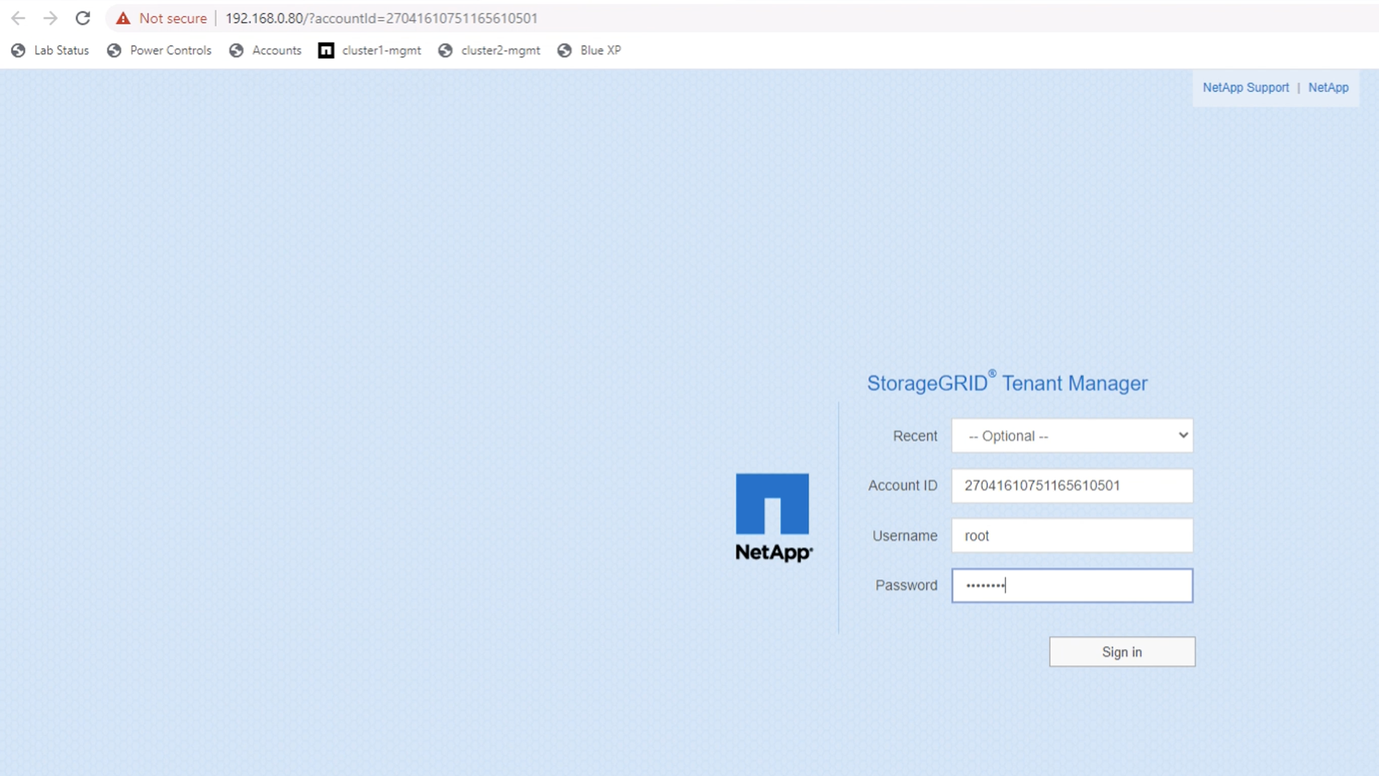Click the Blue XP globe icon
Viewport: 1379px width, 776px height.
[x=564, y=51]
